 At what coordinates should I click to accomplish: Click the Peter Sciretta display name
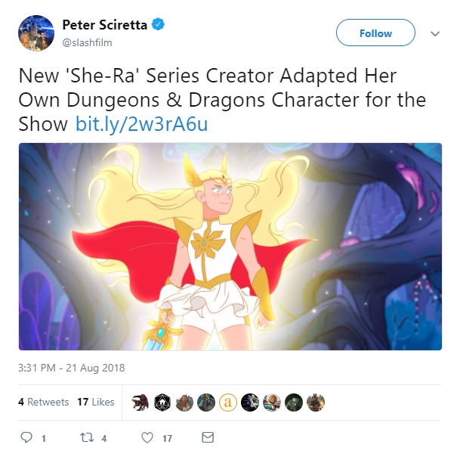(x=104, y=25)
